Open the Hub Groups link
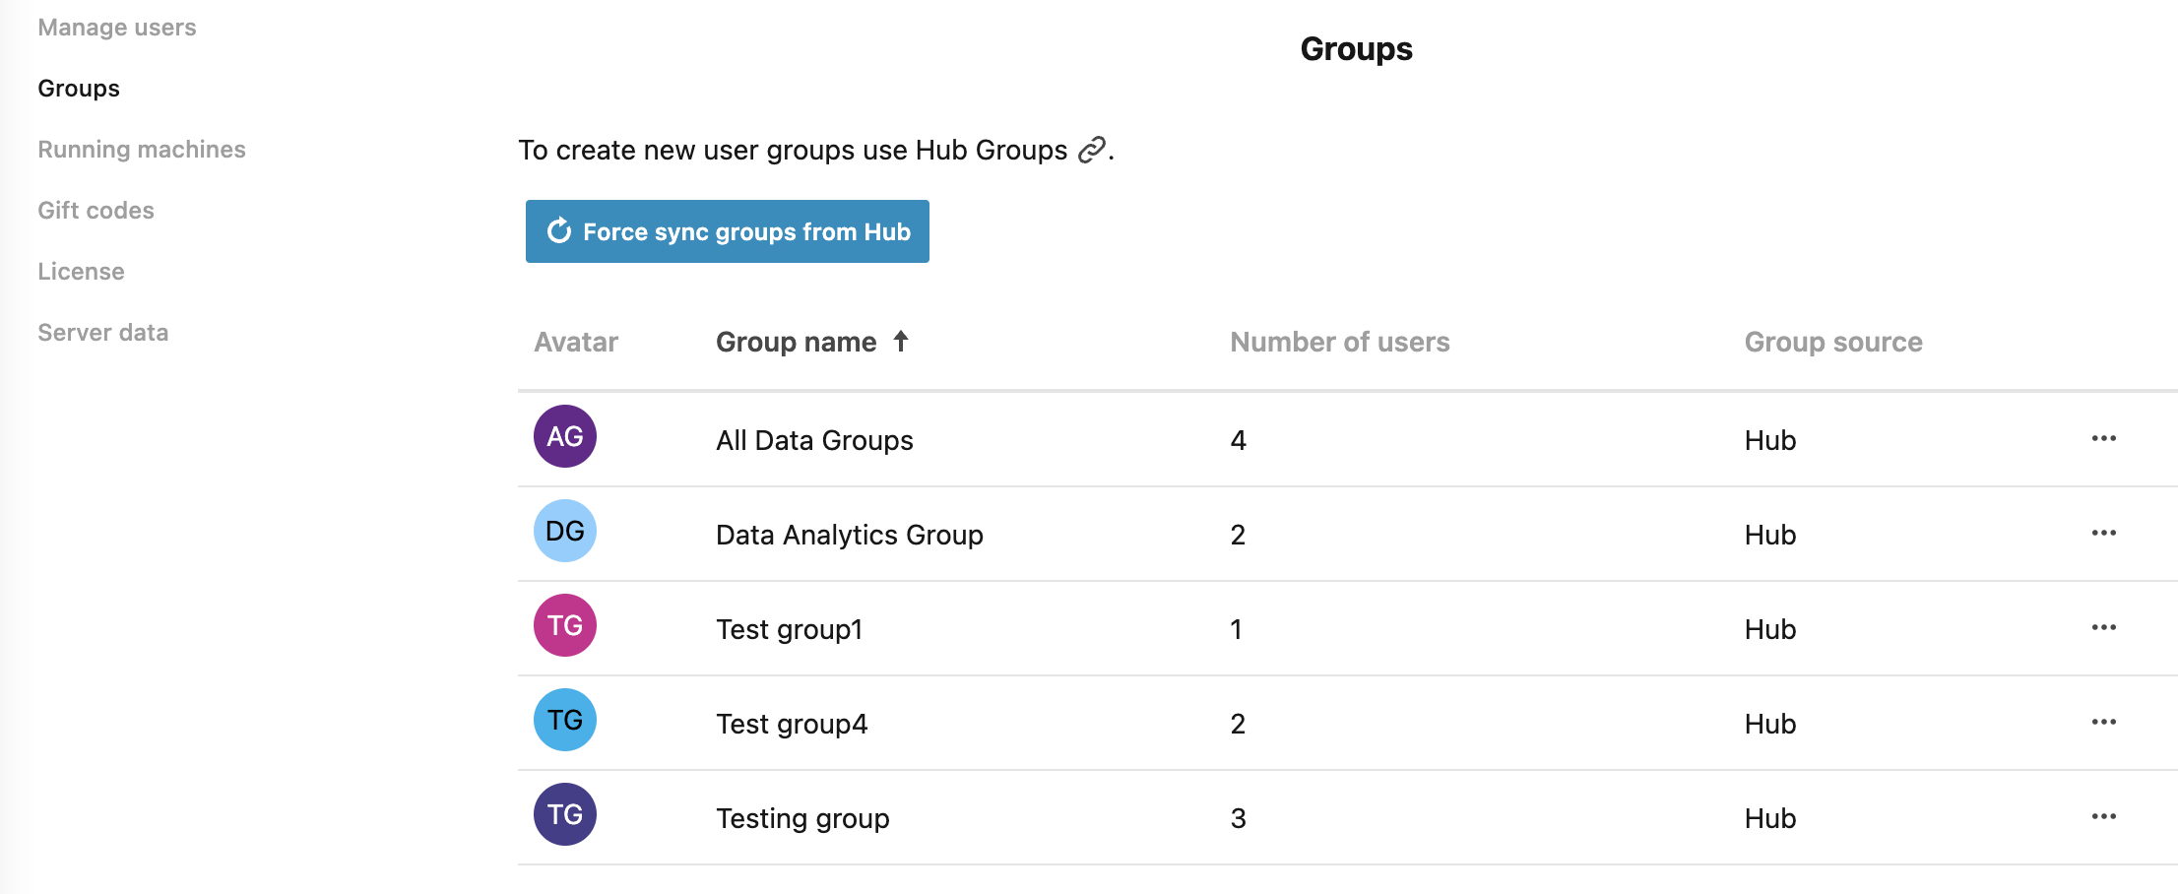 click(993, 150)
